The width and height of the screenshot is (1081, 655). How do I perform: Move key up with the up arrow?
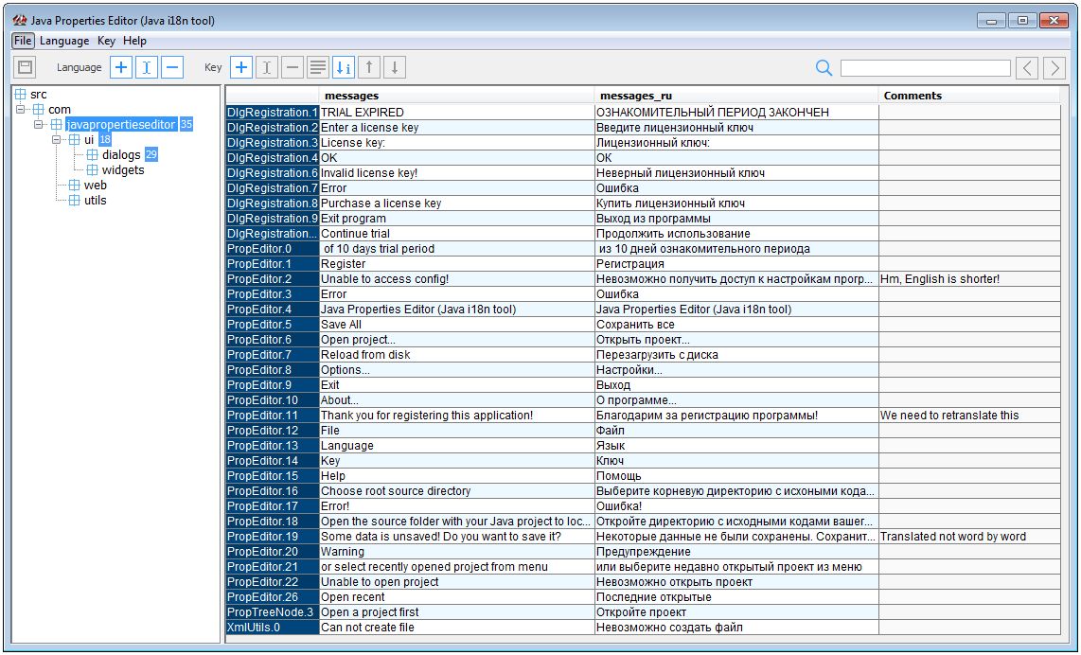click(x=369, y=67)
